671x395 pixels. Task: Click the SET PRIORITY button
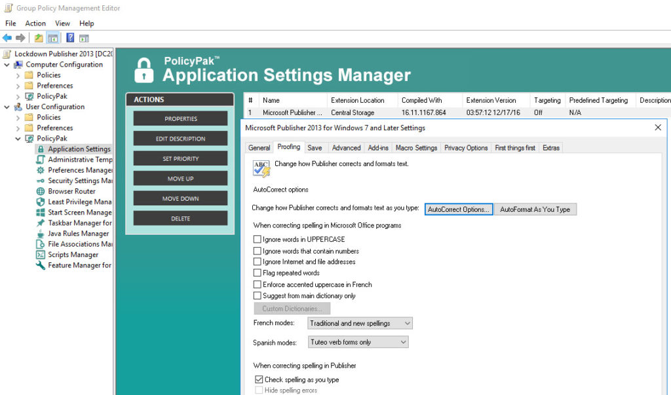pos(181,158)
